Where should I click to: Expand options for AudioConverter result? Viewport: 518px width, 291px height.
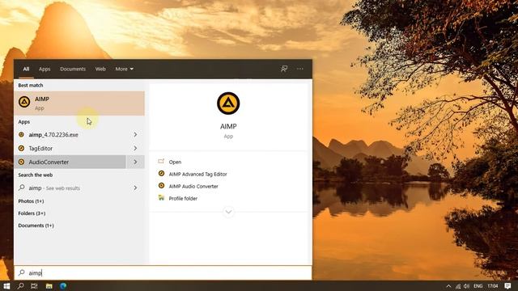coord(135,162)
